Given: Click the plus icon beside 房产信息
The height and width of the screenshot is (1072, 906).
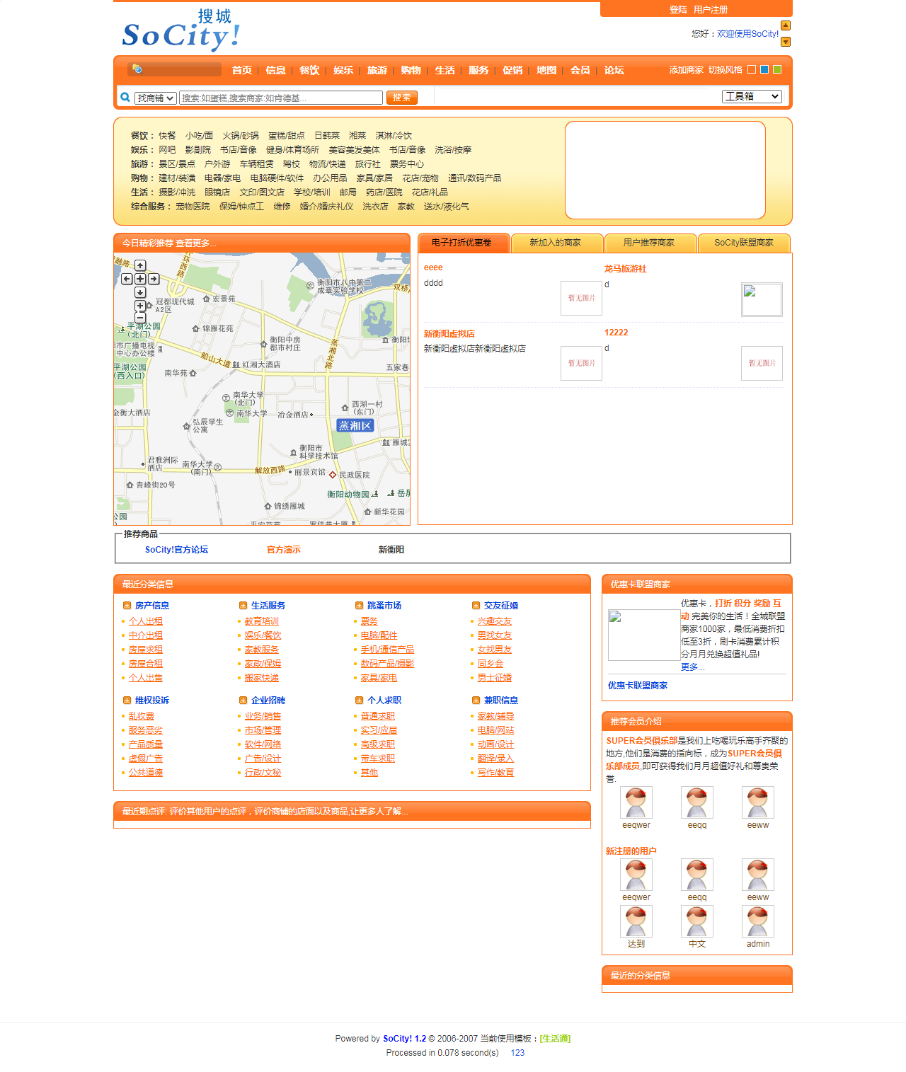Looking at the screenshot, I should tap(127, 606).
